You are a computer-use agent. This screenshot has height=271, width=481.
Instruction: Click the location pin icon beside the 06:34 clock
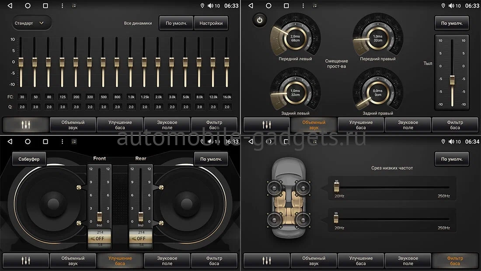tap(443, 142)
